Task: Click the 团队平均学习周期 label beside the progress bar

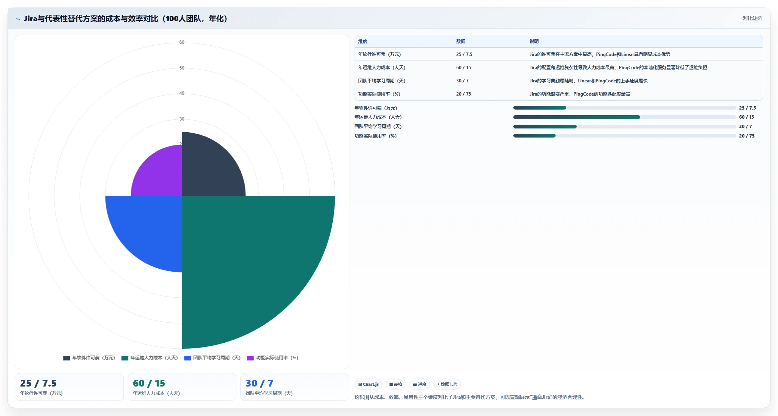Action: (378, 127)
